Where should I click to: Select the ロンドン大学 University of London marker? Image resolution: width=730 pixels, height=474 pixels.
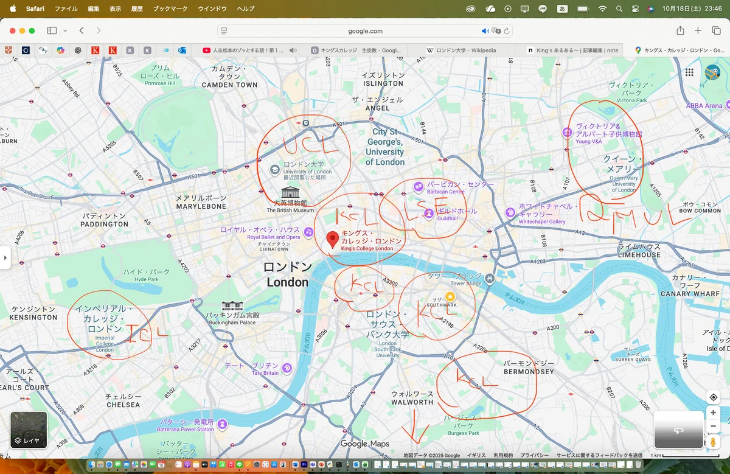275,169
